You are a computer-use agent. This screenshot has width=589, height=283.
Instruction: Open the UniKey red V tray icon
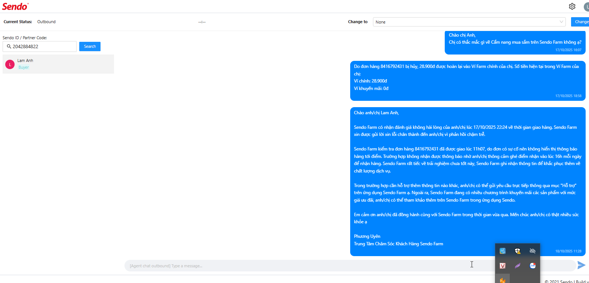[503, 266]
